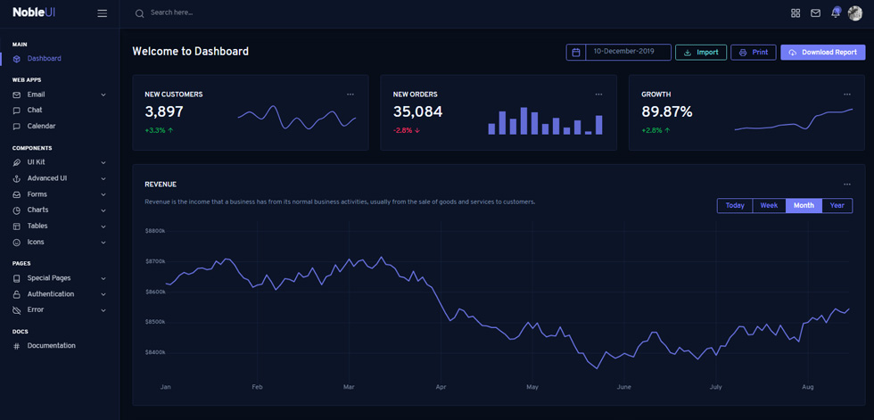
Task: Open the notifications bell
Action: [835, 12]
